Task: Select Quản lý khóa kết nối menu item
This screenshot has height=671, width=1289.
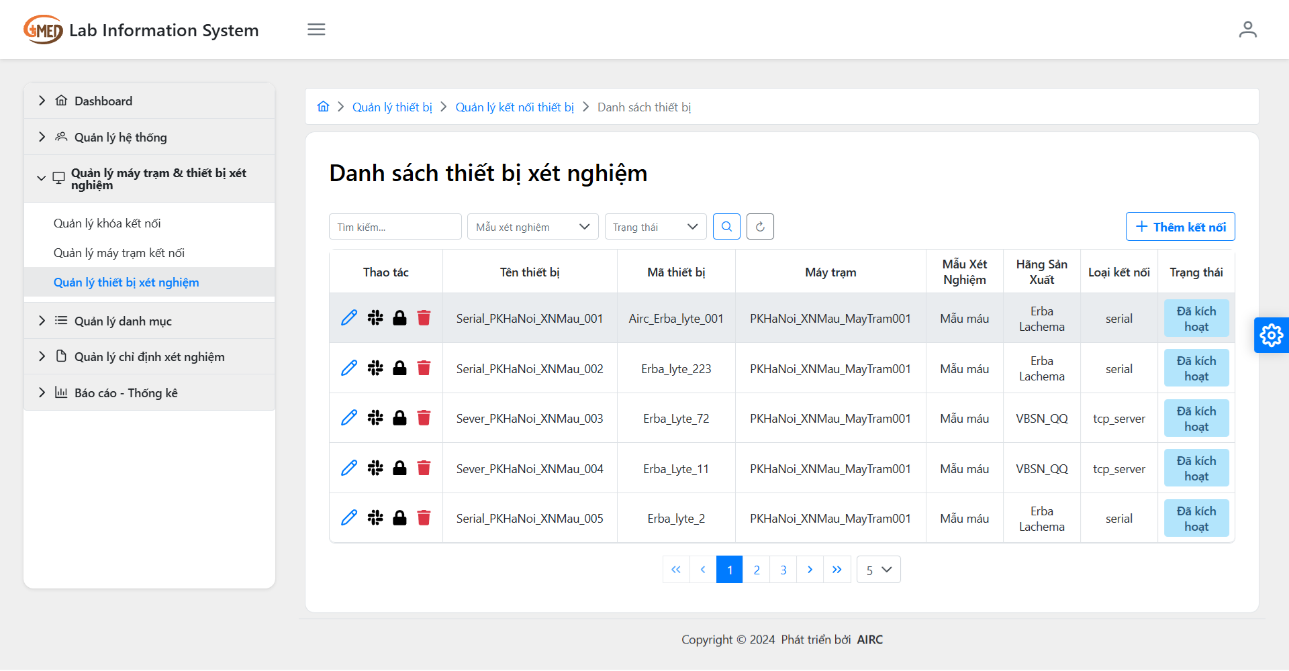Action: click(x=107, y=223)
